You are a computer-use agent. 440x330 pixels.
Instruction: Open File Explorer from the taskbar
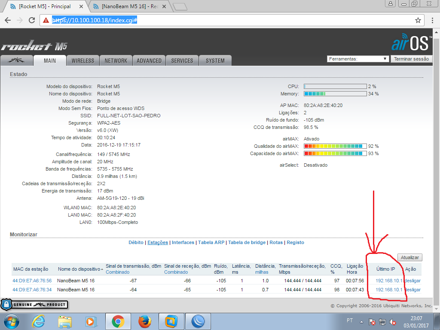65,321
